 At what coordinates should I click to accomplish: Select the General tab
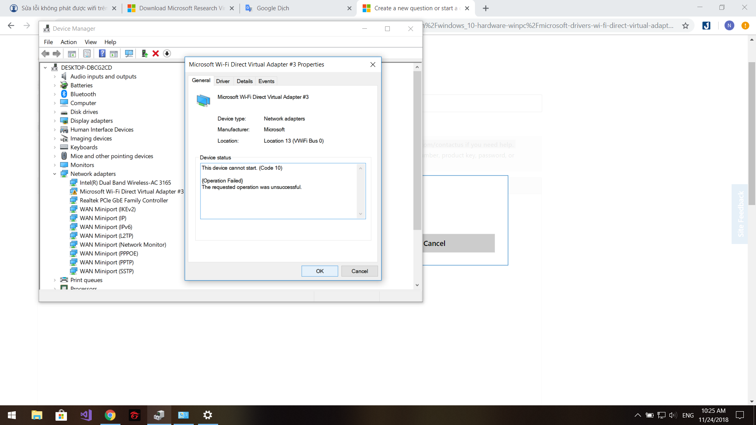[201, 80]
